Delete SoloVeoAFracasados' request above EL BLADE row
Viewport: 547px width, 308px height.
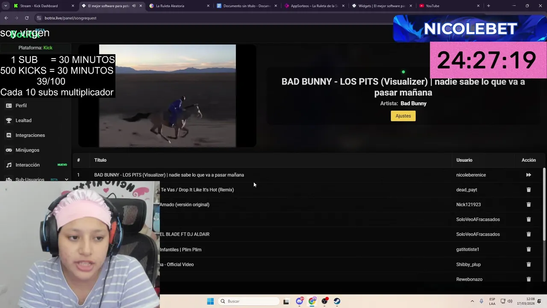(529, 219)
